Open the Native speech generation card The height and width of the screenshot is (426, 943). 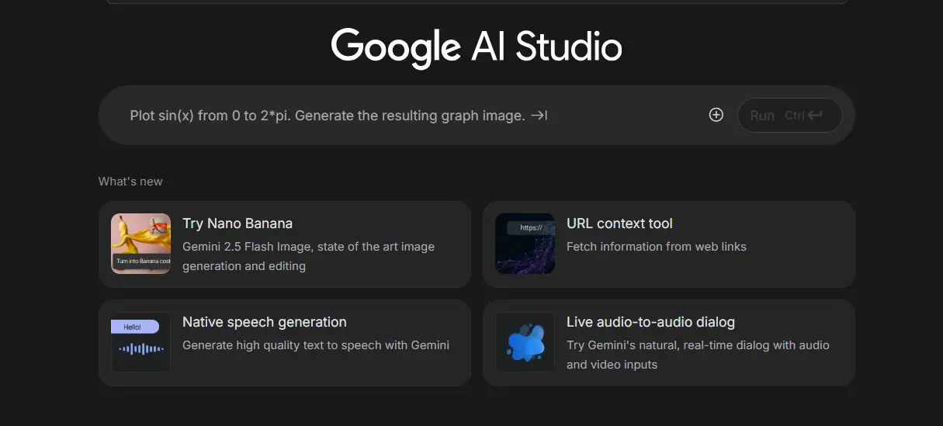285,343
